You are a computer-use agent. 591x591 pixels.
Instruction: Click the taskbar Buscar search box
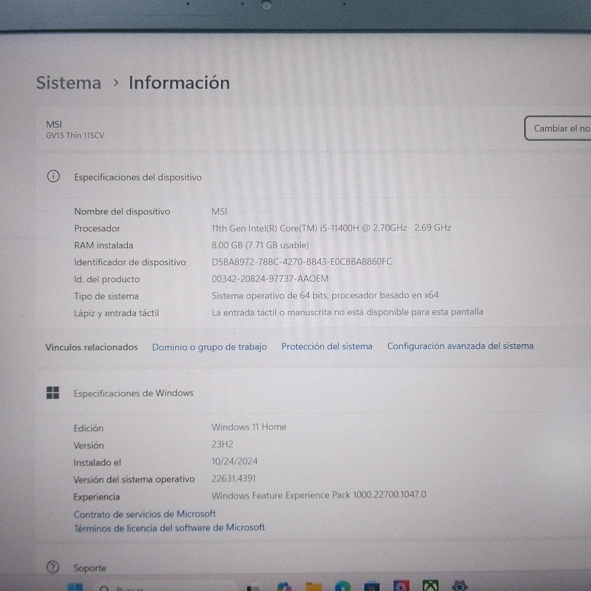[x=166, y=587]
